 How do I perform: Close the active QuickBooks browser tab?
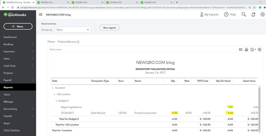(33, 2)
